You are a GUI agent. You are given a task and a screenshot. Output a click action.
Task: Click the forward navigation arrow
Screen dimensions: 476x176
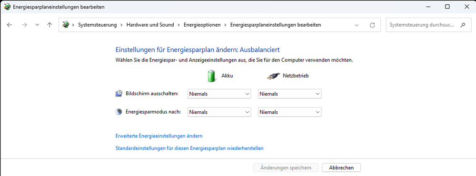(24, 25)
